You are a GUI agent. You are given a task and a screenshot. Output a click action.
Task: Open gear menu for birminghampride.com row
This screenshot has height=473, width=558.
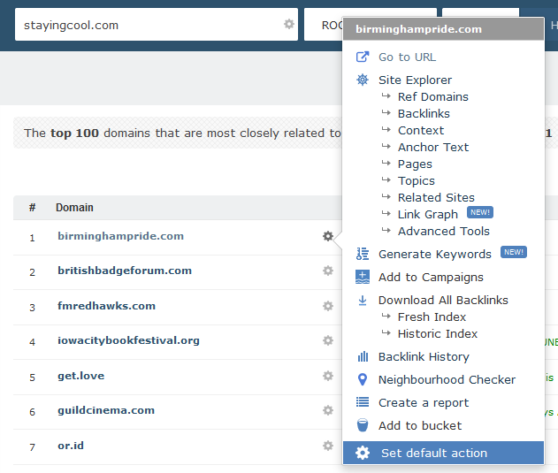[328, 236]
